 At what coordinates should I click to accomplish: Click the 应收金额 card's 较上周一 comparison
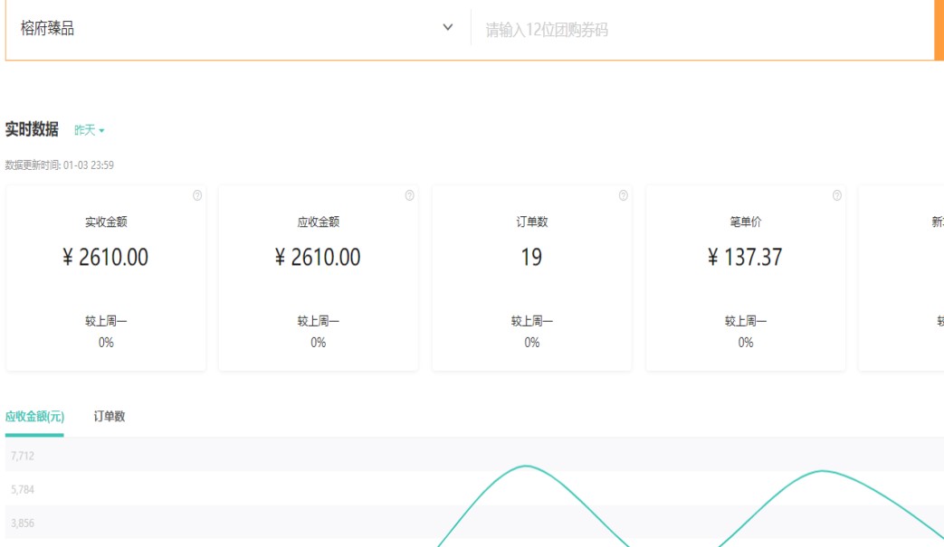click(319, 321)
